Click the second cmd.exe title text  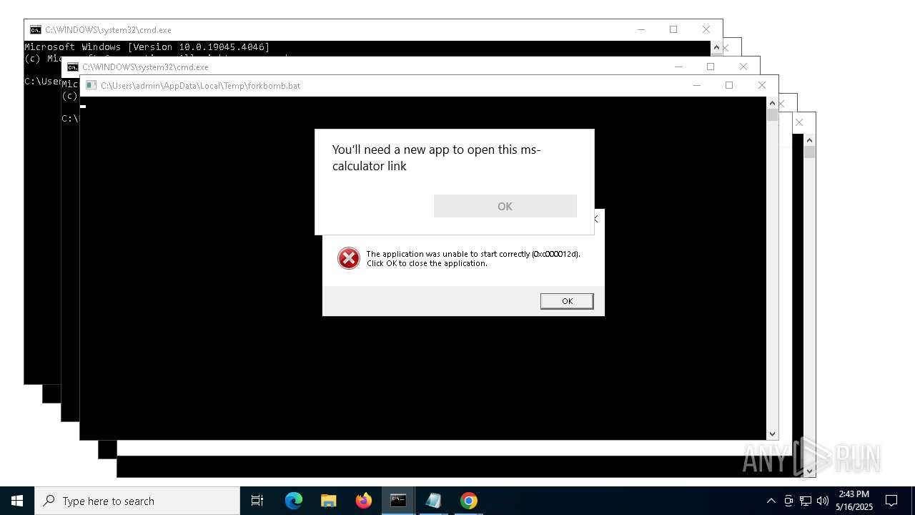[x=145, y=67]
